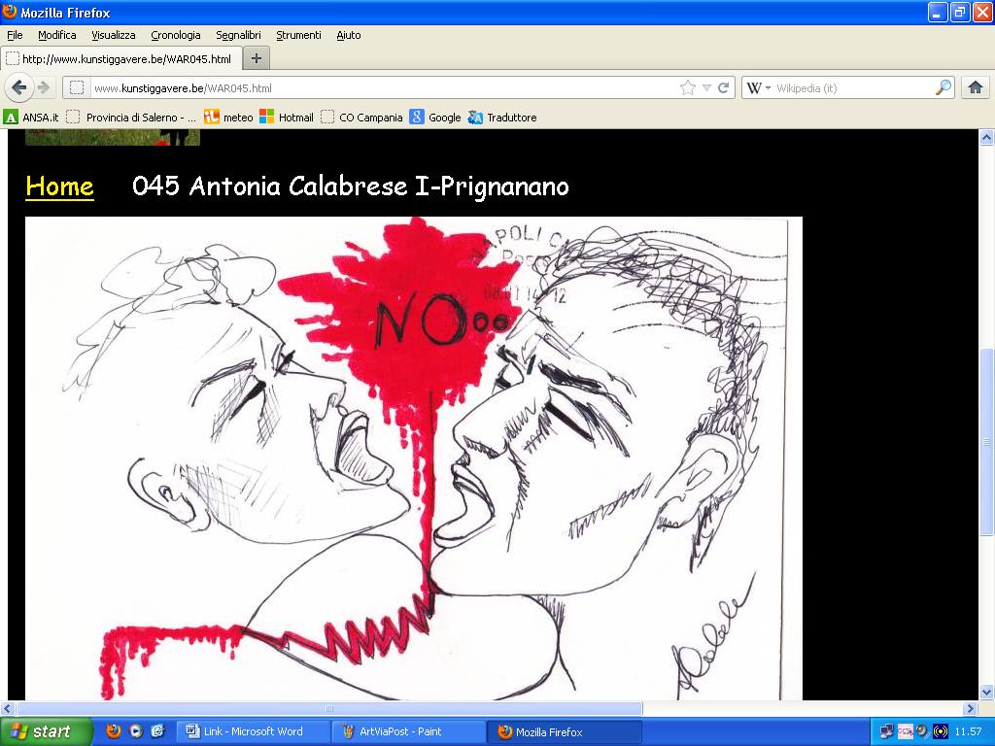Click the Forward navigation arrow

[x=44, y=87]
